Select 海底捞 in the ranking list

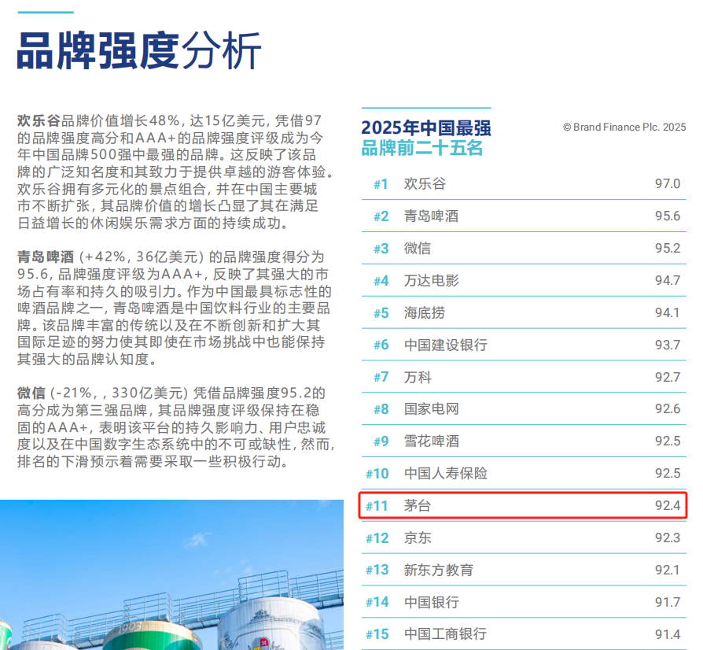click(x=425, y=312)
